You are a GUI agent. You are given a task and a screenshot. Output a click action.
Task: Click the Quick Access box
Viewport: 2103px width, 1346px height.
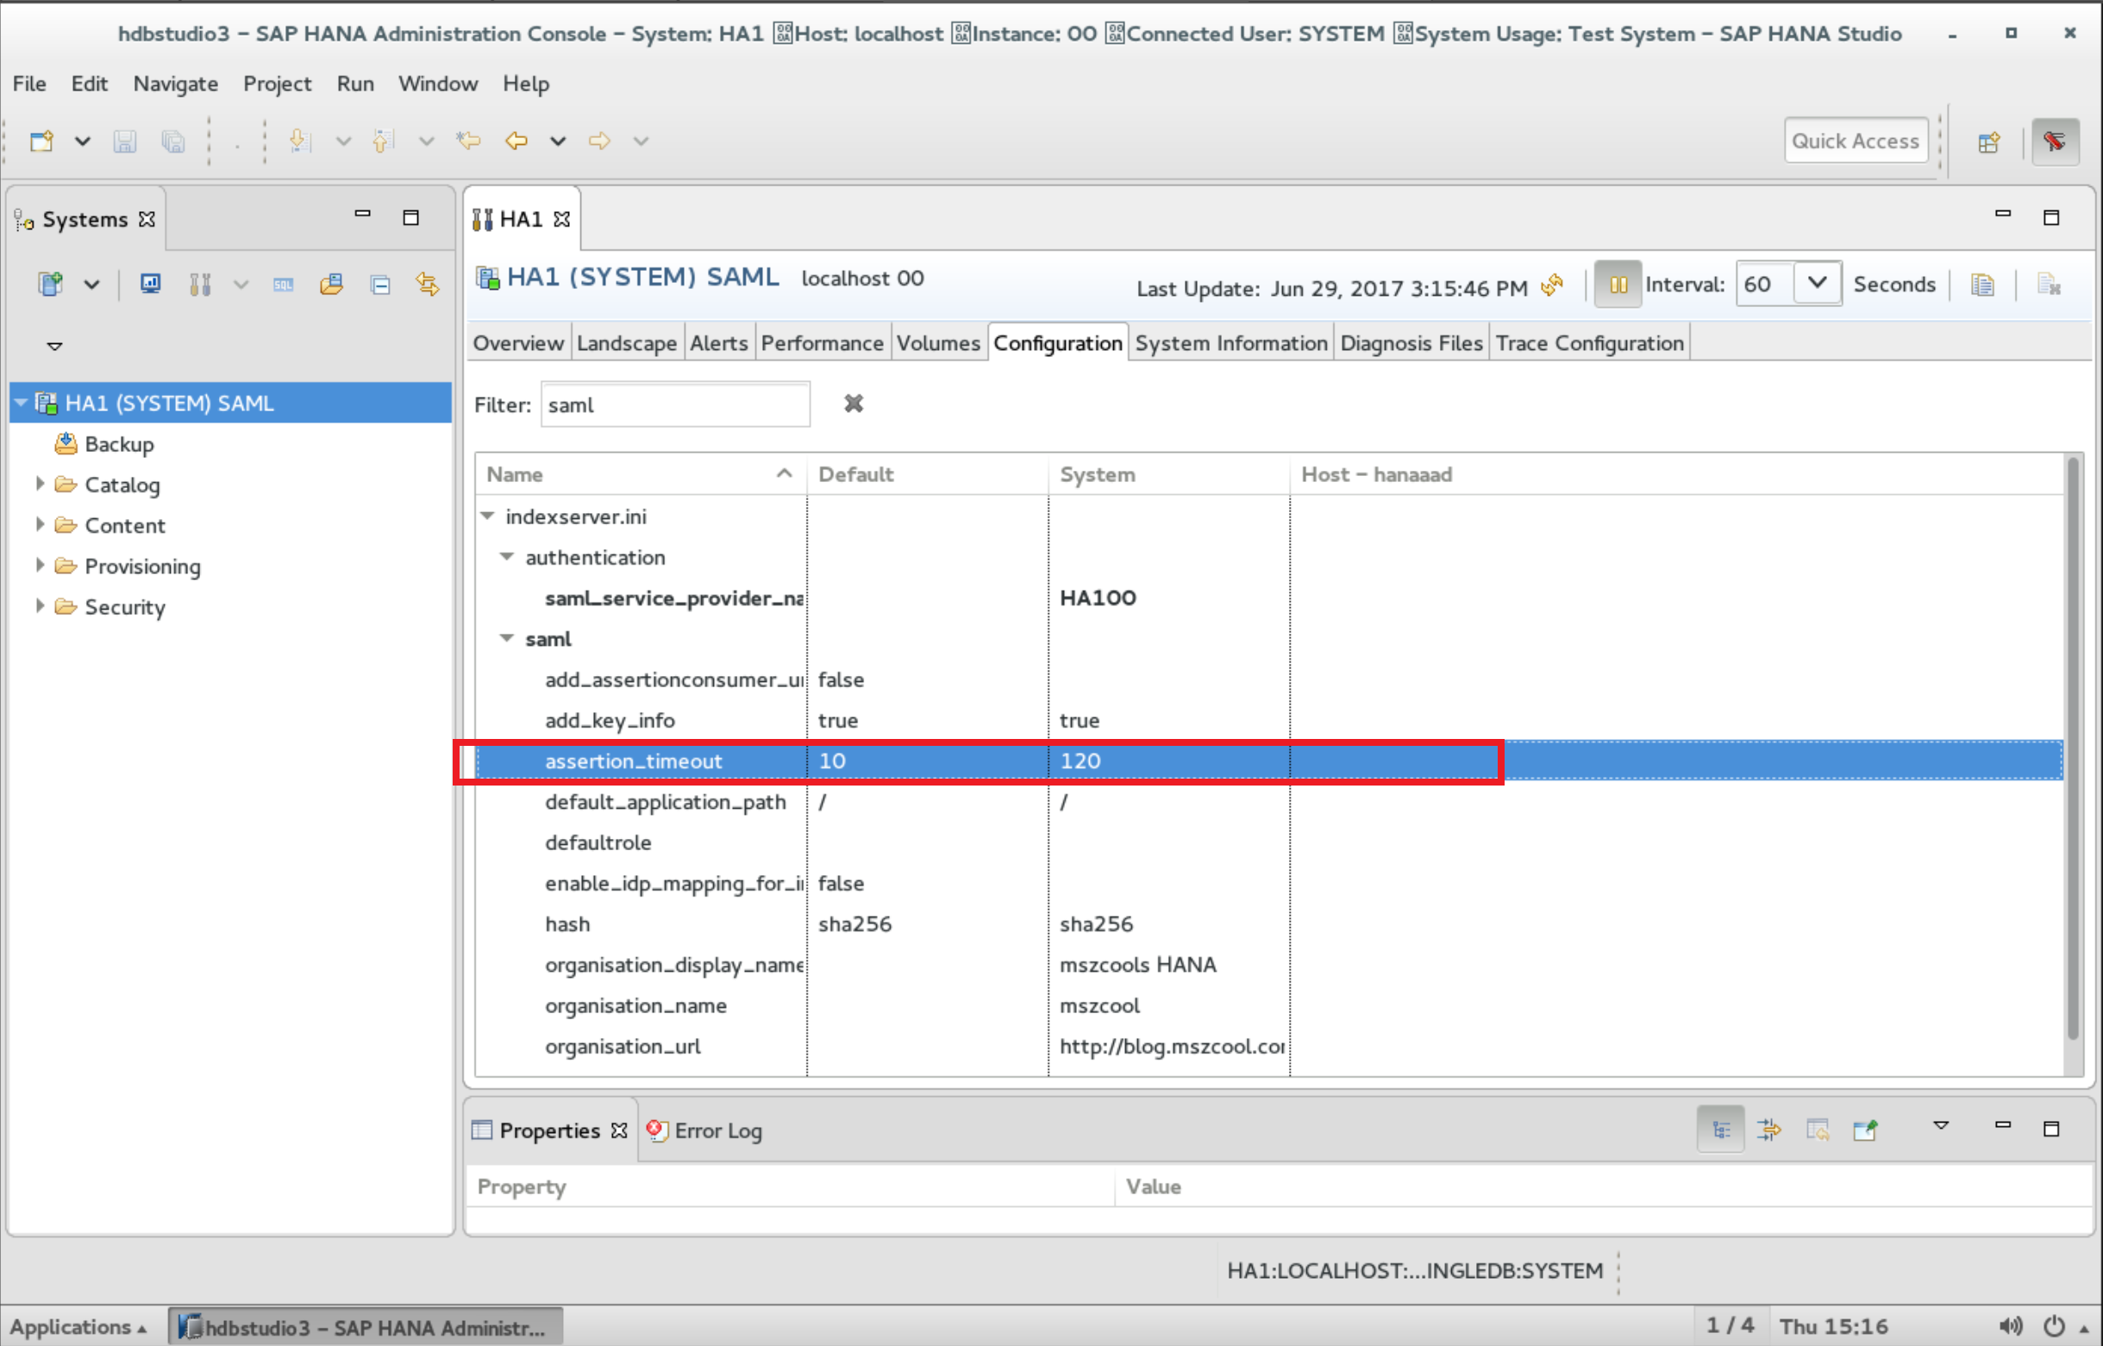point(1855,141)
